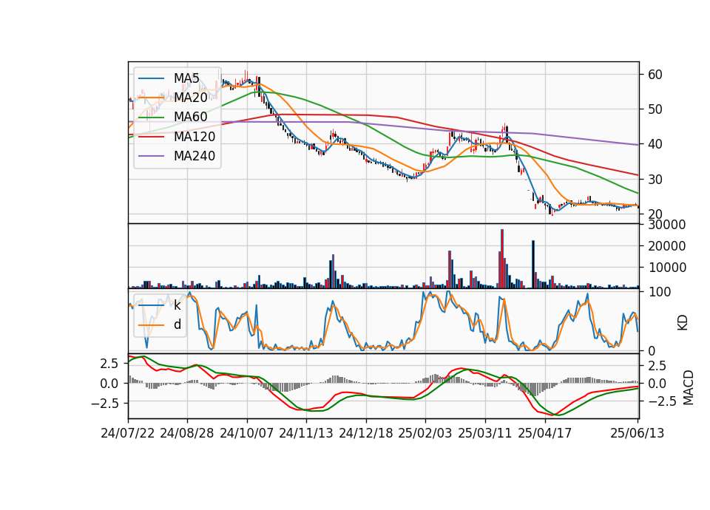Click the MA240 legend label
Viewport: 710px width, 510px height.
point(195,156)
